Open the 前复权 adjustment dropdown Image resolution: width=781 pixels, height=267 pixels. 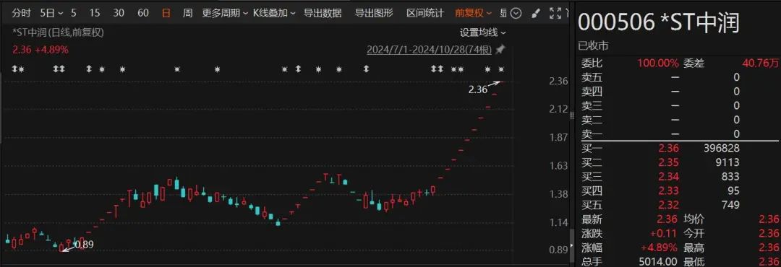[473, 13]
